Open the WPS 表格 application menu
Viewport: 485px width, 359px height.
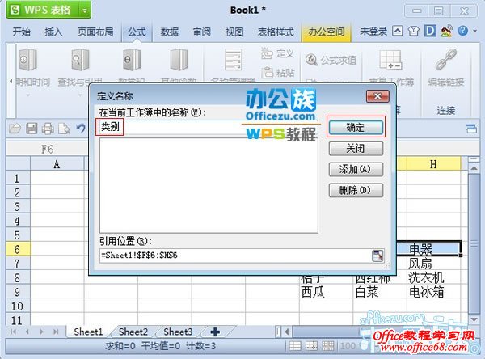(x=42, y=11)
